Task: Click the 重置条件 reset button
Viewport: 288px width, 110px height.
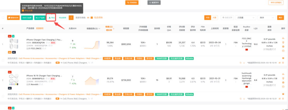Action: 154,3
